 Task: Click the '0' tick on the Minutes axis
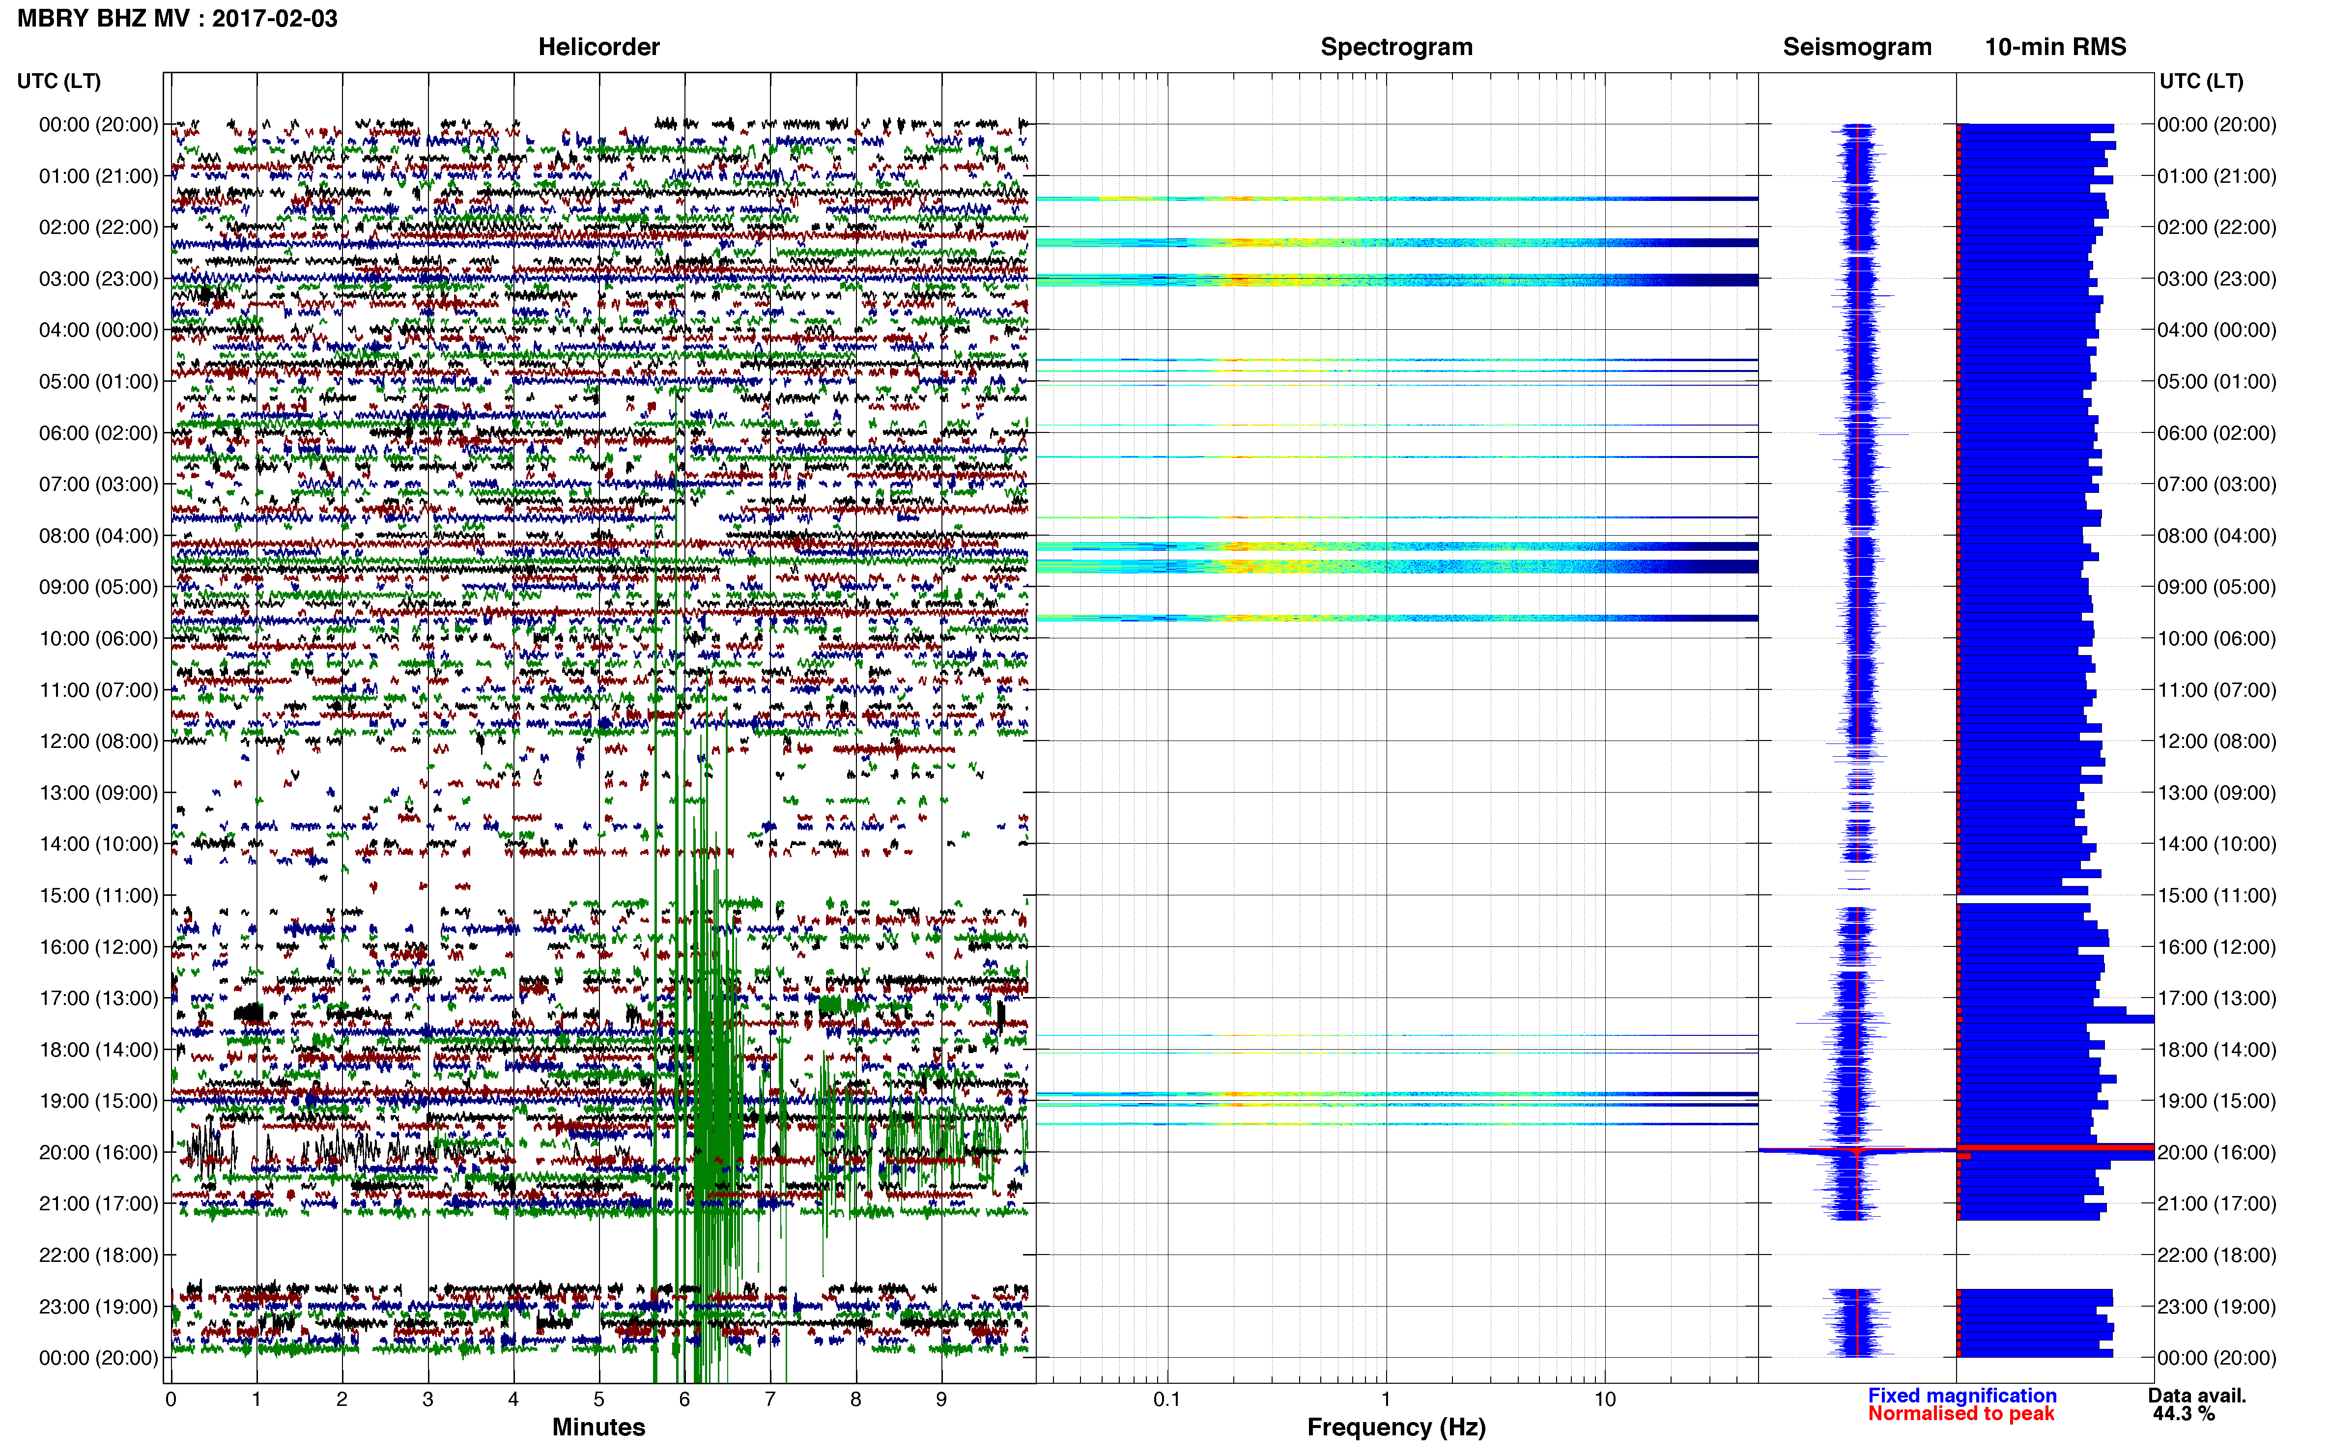click(x=170, y=1399)
